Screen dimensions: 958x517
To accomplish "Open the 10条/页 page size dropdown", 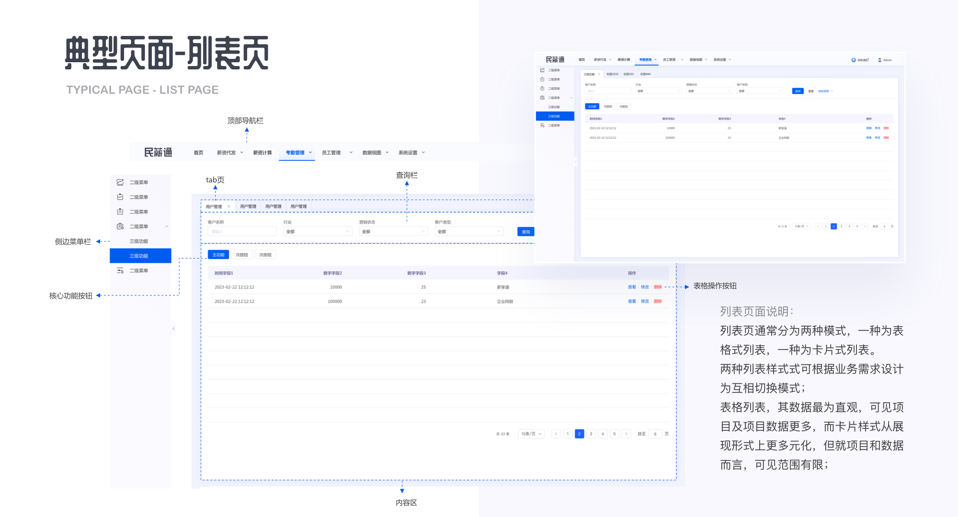I will pos(531,434).
